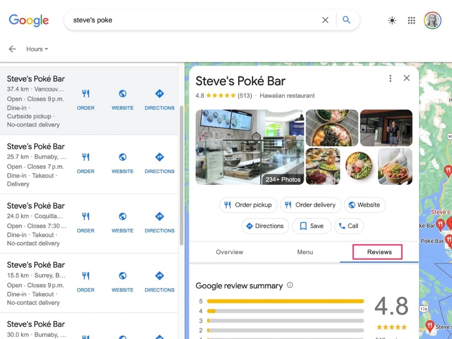
Task: Select Steve's Poké Bar 30.0 km listing
Action: [x=36, y=324]
